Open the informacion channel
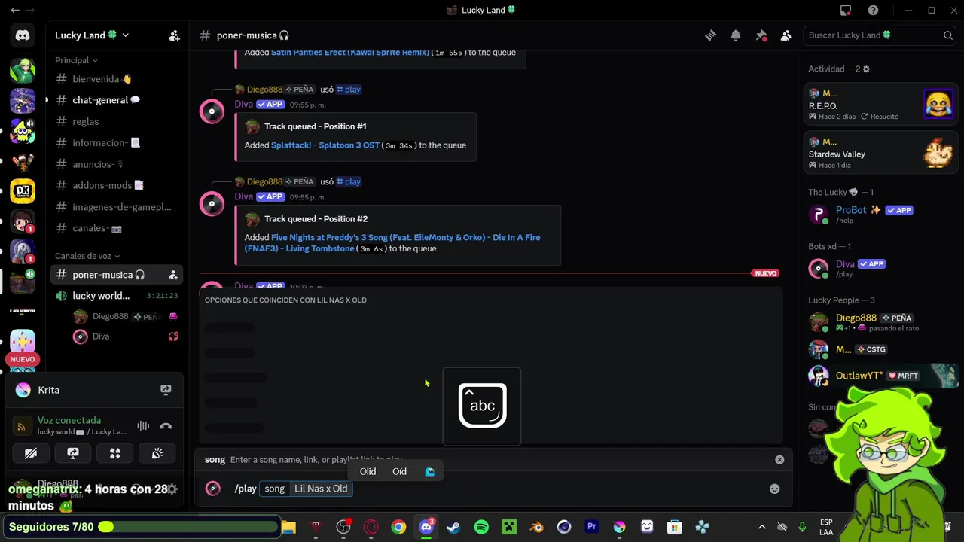The image size is (964, 542). pos(117,142)
